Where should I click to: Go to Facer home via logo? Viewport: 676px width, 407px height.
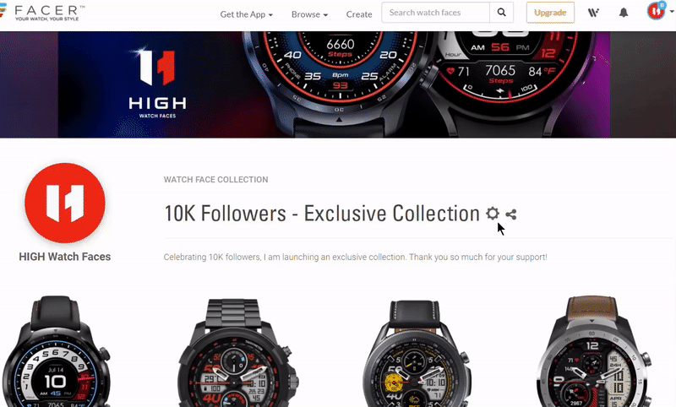pos(42,13)
